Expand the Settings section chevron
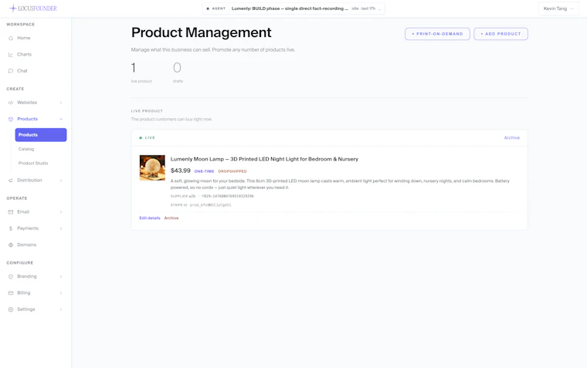 point(61,309)
